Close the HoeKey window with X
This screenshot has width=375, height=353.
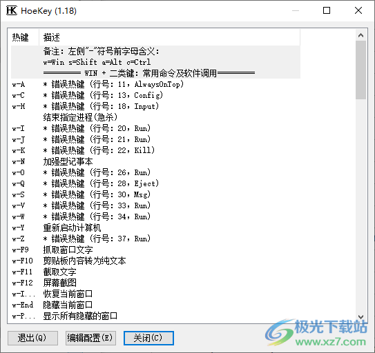pos(358,10)
